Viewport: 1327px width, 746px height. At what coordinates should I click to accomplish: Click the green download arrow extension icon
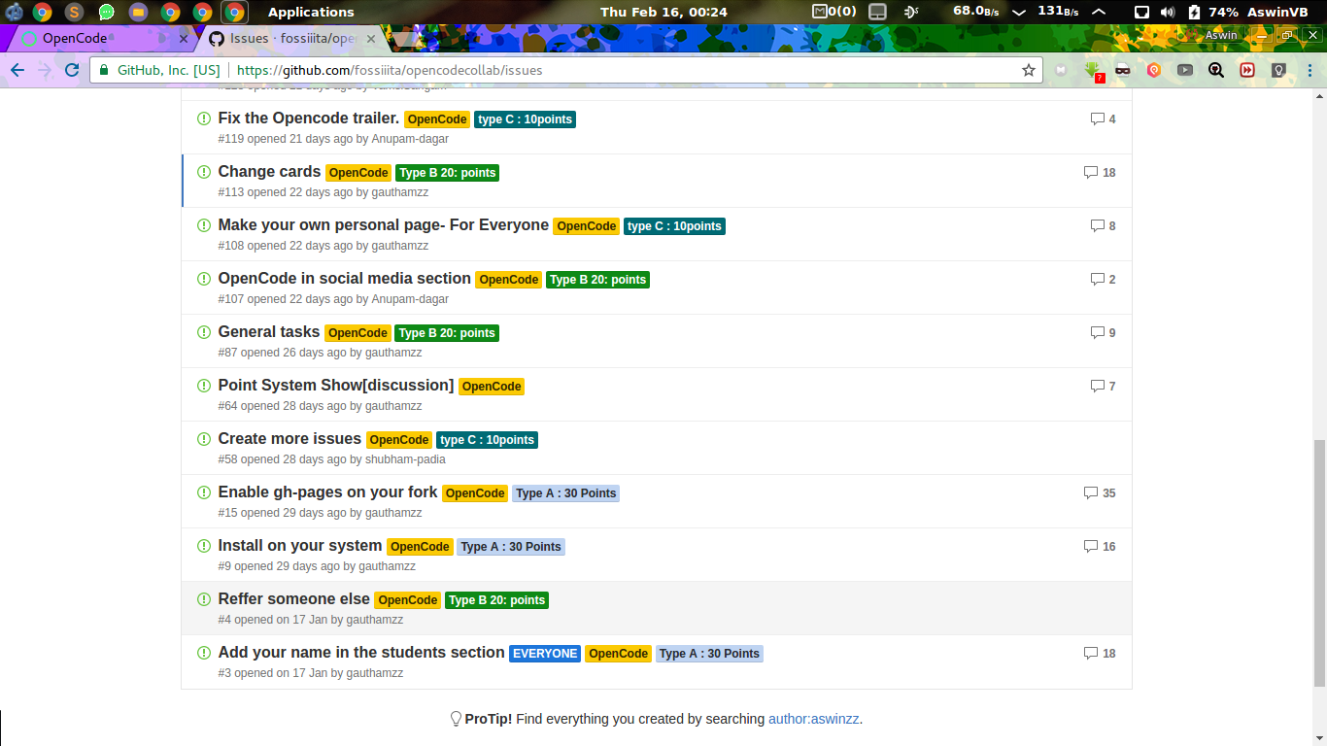tap(1093, 70)
